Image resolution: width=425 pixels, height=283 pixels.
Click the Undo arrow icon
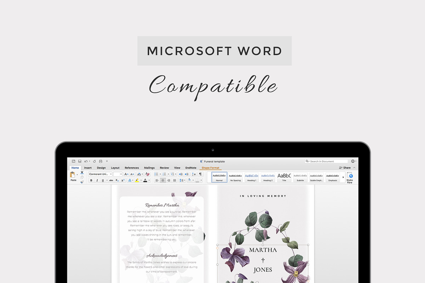(x=86, y=161)
